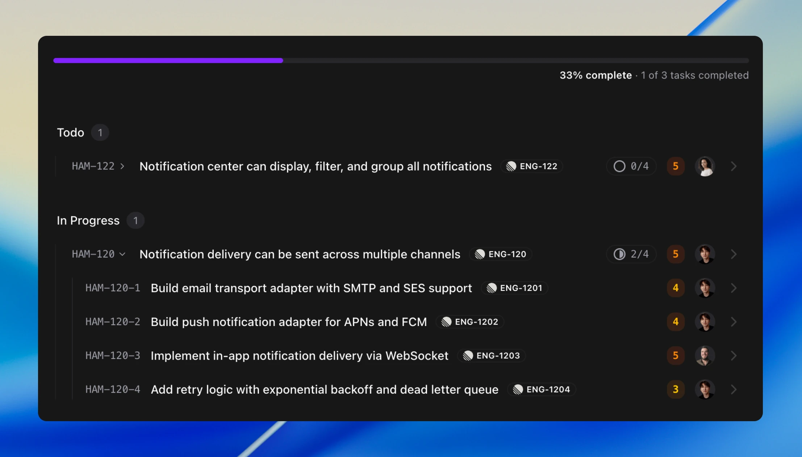This screenshot has width=802, height=457.
Task: Click the orange priority 3 badge on HAM-120-4
Action: 676,390
